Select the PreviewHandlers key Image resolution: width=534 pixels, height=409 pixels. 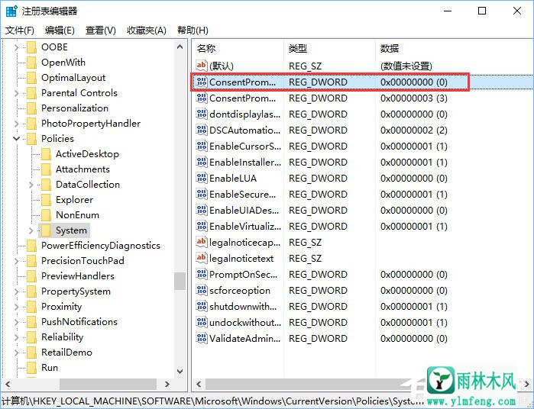pyautogui.click(x=78, y=276)
